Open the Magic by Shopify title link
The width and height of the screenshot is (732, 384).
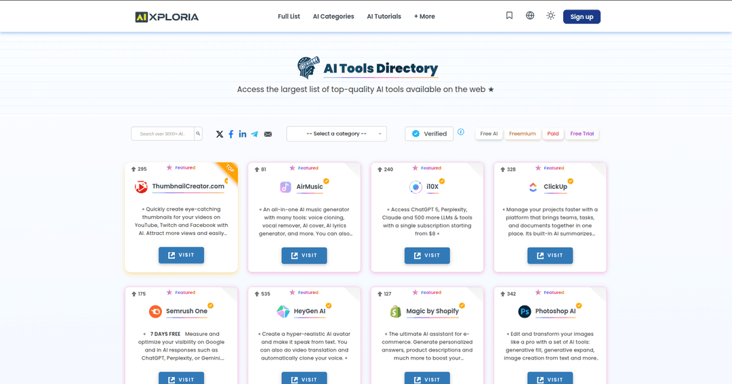432,312
